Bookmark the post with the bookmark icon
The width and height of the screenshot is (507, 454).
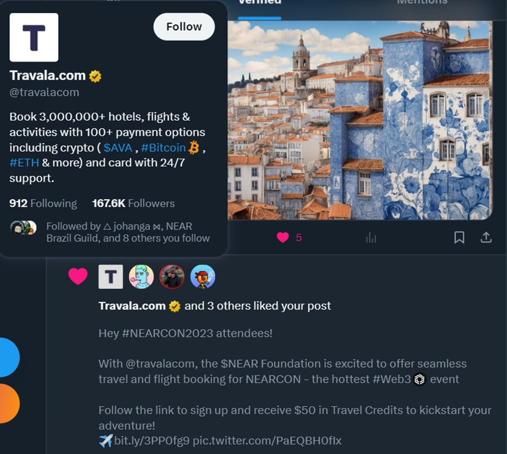459,238
